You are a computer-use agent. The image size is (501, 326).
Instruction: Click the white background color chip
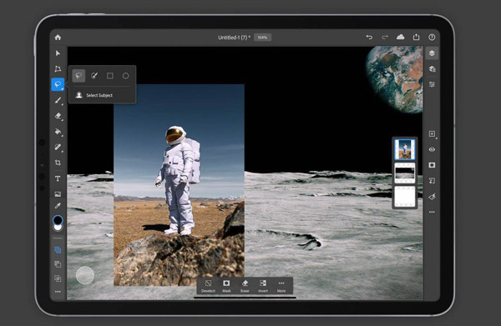pyautogui.click(x=58, y=227)
